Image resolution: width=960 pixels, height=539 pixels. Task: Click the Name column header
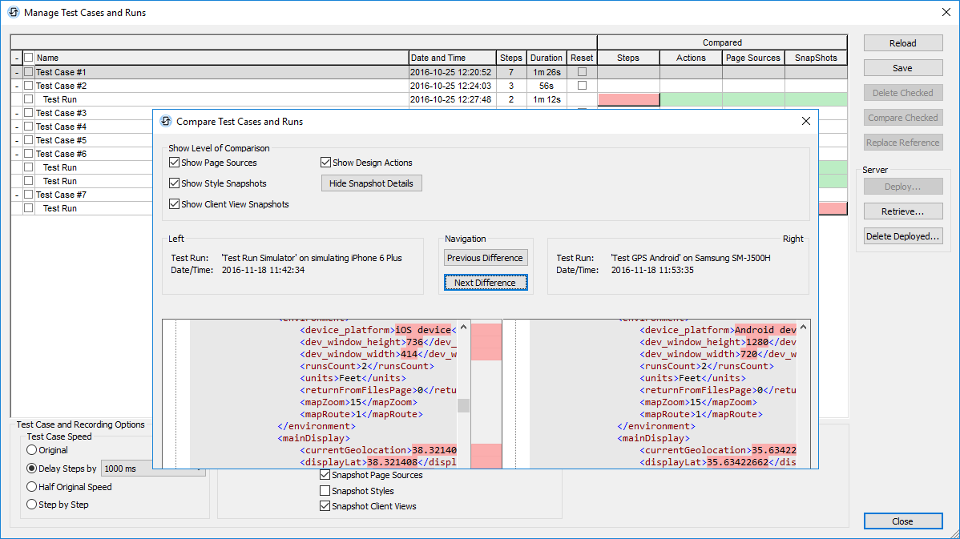221,58
